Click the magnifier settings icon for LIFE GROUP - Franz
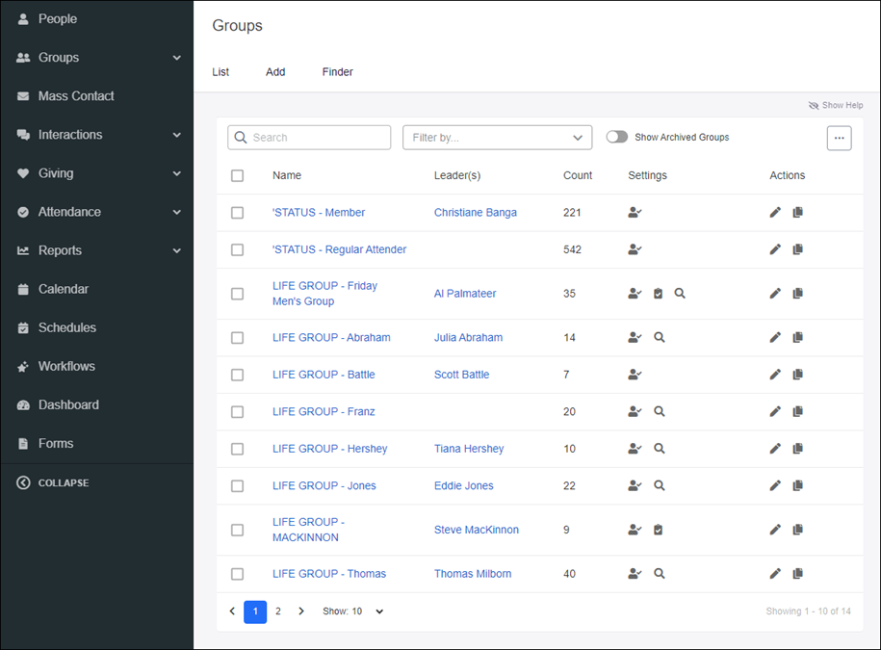Image resolution: width=881 pixels, height=650 pixels. (x=660, y=411)
